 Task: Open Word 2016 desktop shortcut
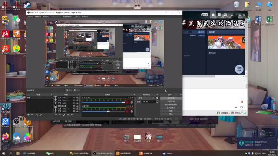pos(258,20)
